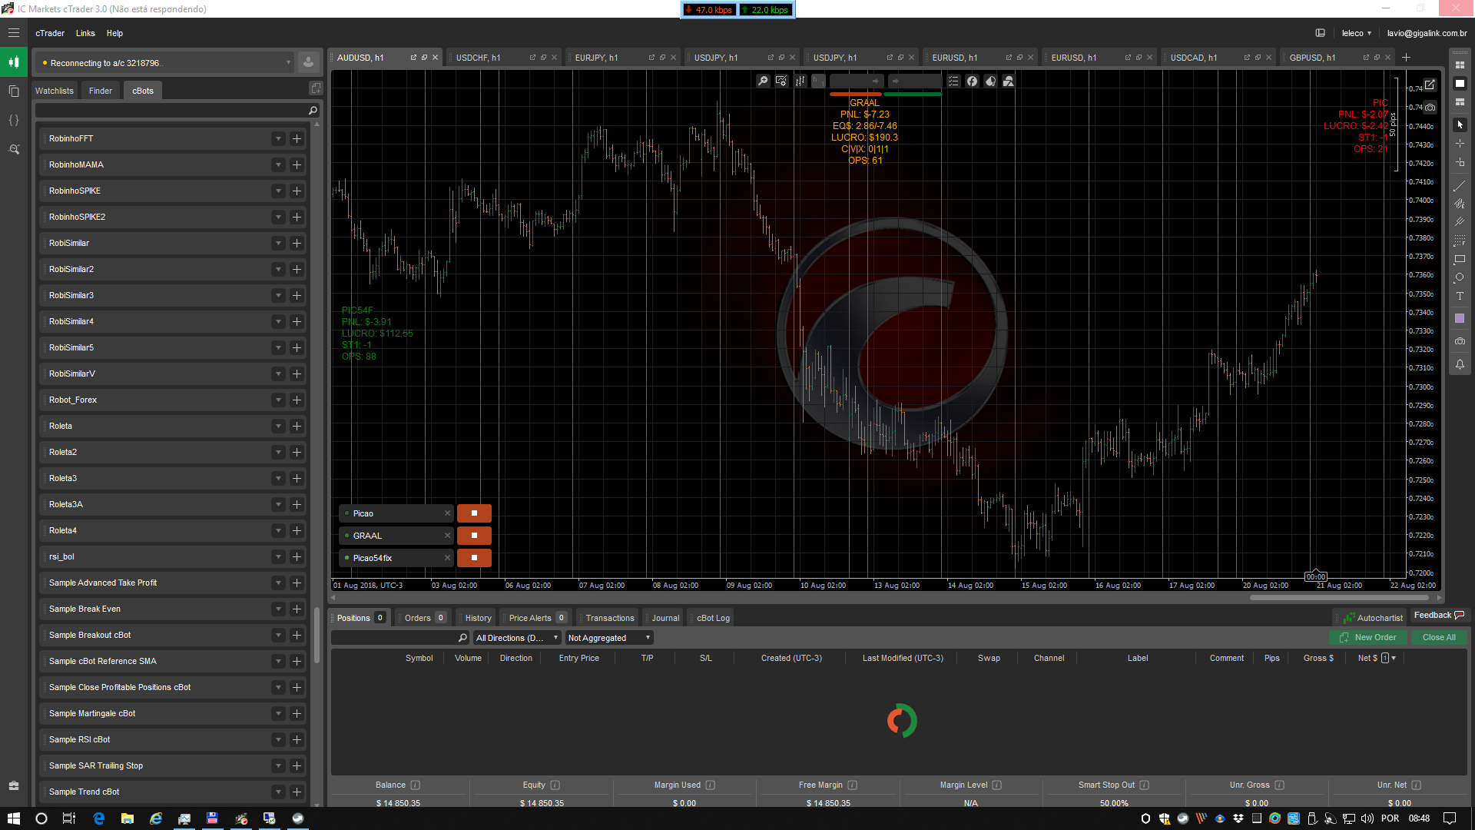Add instance to Sample Trend cBot
Viewport: 1475px width, 830px height.
297,792
